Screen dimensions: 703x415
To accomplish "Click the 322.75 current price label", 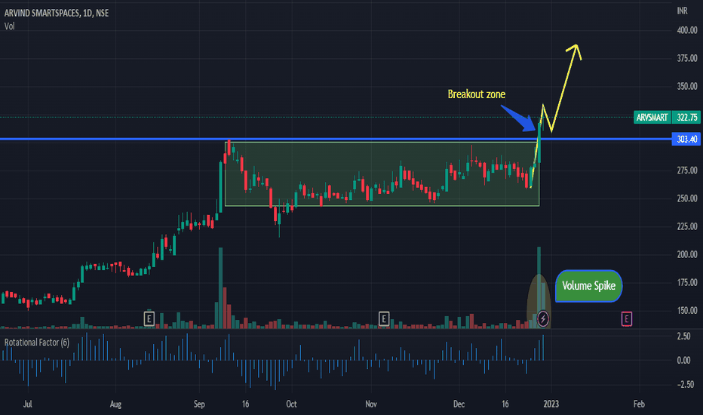I will (686, 118).
